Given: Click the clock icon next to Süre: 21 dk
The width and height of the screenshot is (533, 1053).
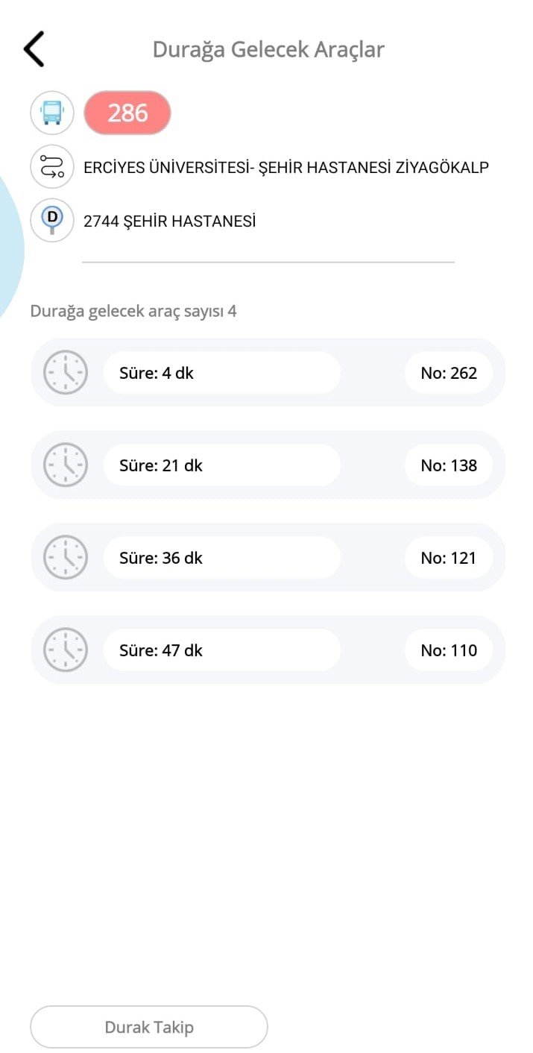Looking at the screenshot, I should click(x=66, y=465).
